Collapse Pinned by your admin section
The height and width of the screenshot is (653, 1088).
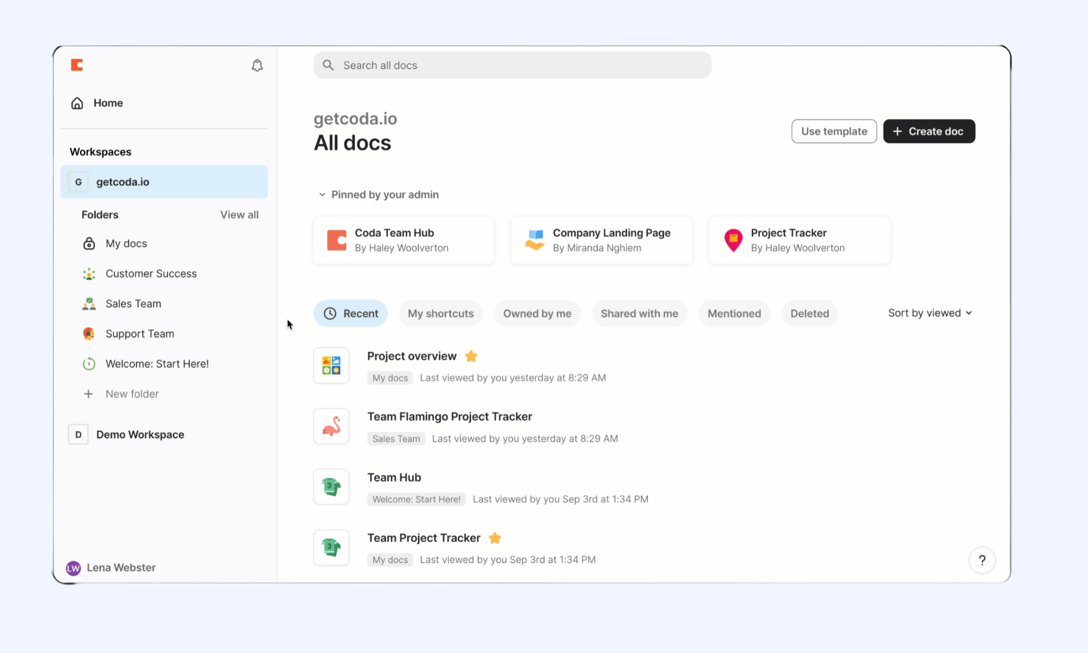(x=322, y=195)
